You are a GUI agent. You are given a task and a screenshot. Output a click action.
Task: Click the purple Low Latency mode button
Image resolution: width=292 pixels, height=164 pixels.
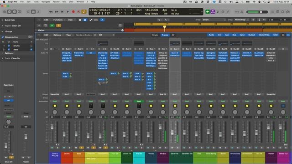[213, 12]
